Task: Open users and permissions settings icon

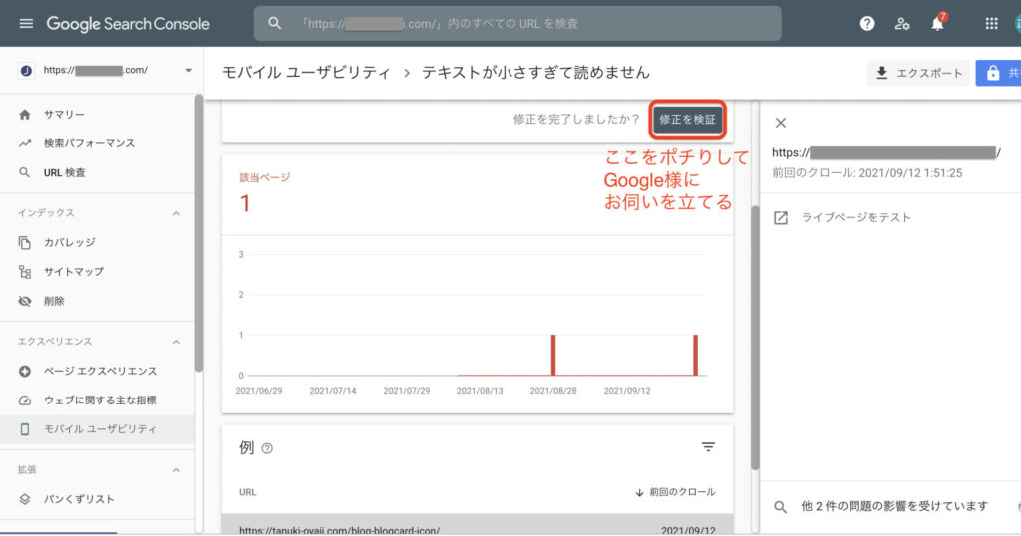Action: point(901,24)
